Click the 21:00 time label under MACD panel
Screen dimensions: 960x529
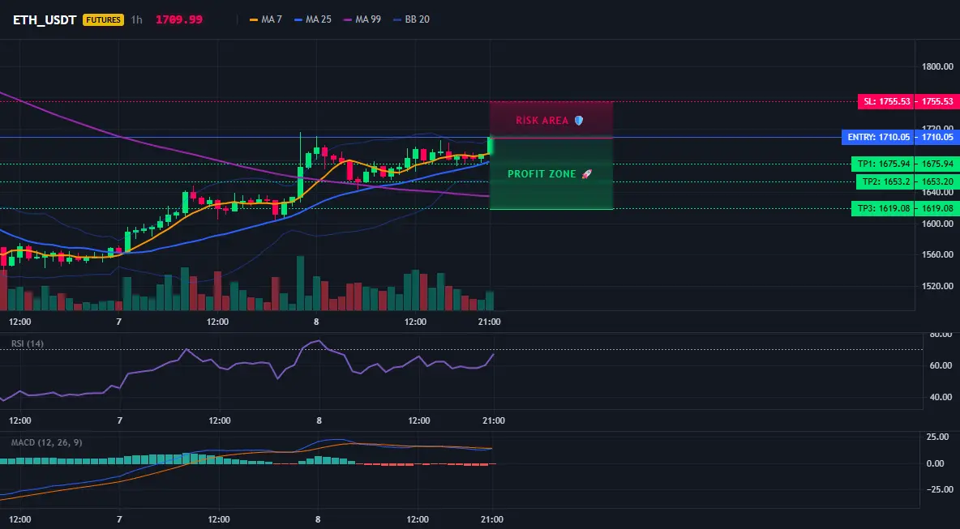[491, 520]
